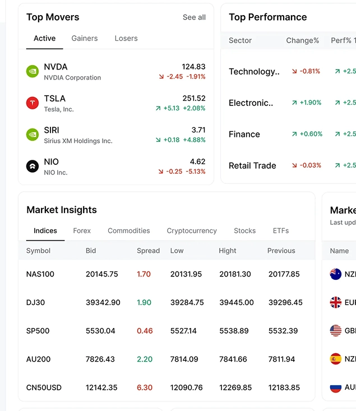Click the Australian flag icon
The image size is (356, 411).
(336, 274)
